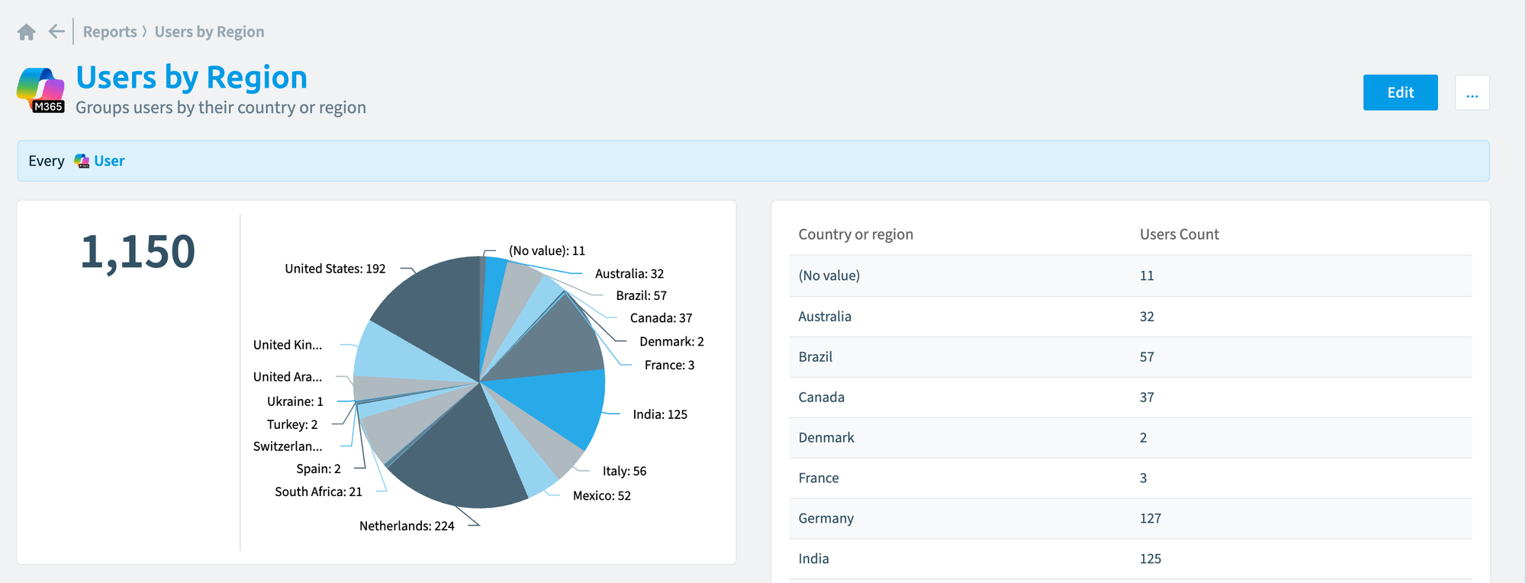The height and width of the screenshot is (583, 1526).
Task: Select the Denmark row in the table
Action: point(1131,438)
